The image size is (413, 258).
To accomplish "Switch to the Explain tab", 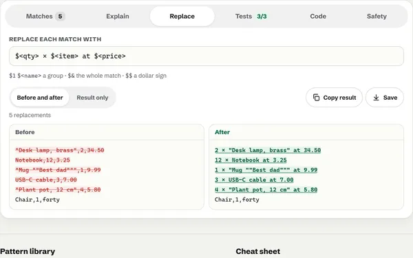I will [118, 17].
